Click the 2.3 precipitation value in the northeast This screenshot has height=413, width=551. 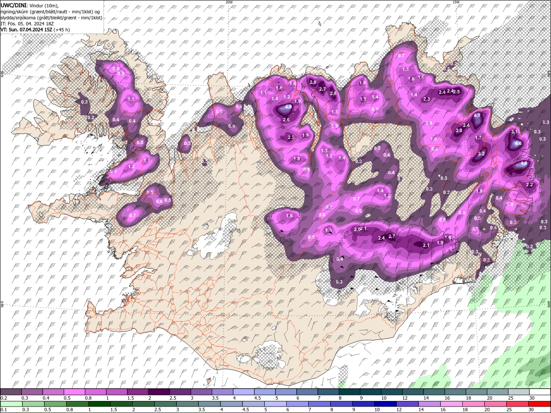[x=427, y=99]
